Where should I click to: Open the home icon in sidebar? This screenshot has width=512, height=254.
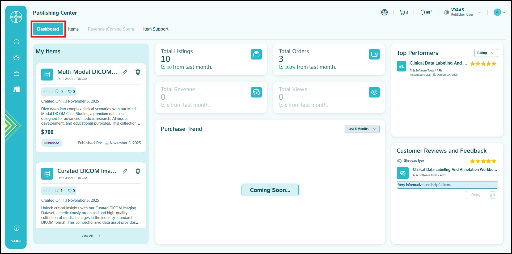coord(16,42)
